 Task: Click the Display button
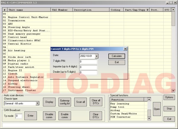tap(49, 102)
